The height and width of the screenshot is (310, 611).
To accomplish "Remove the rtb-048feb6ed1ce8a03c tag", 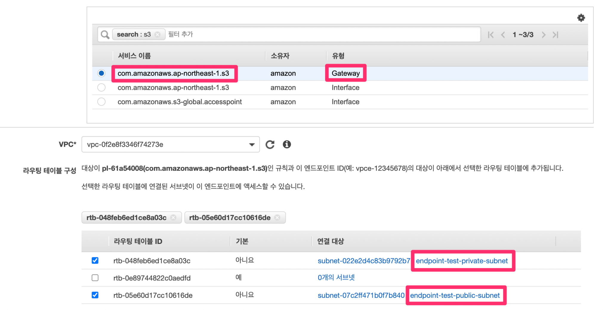I will coord(173,217).
